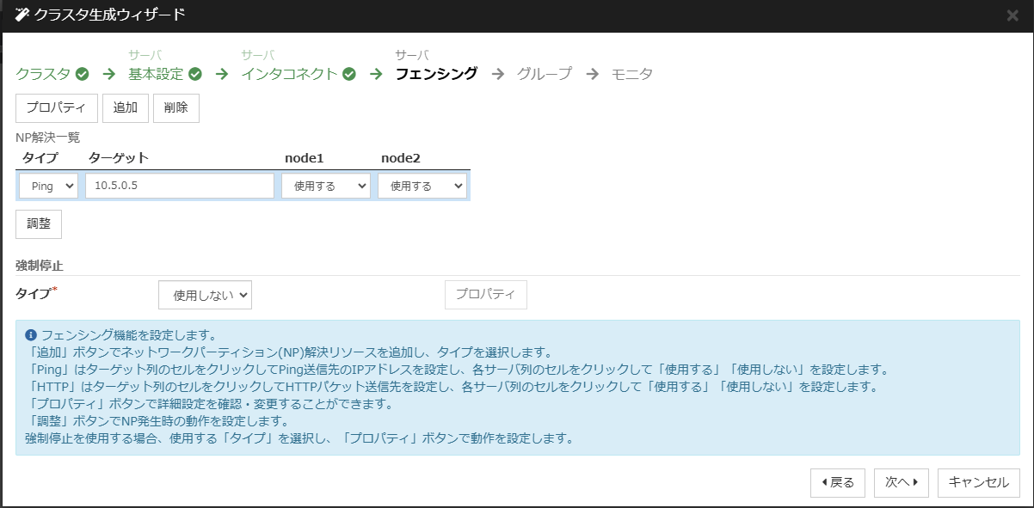1034x508 pixels.
Task: Select the モニタ wizard step
Action: 631,74
